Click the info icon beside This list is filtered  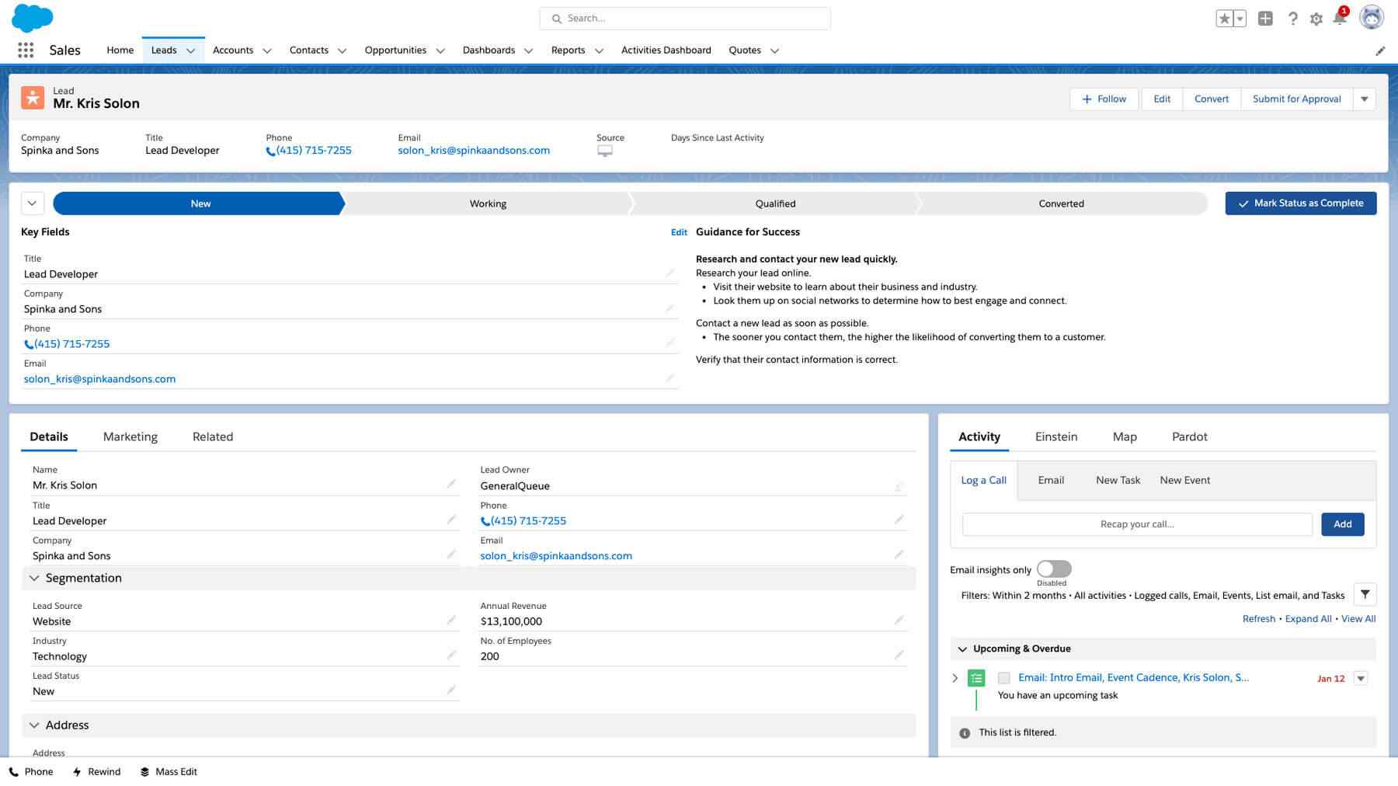[965, 733]
